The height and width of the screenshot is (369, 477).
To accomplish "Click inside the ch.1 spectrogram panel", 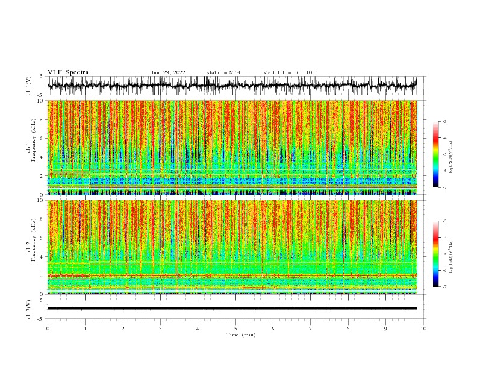I will tap(232, 147).
